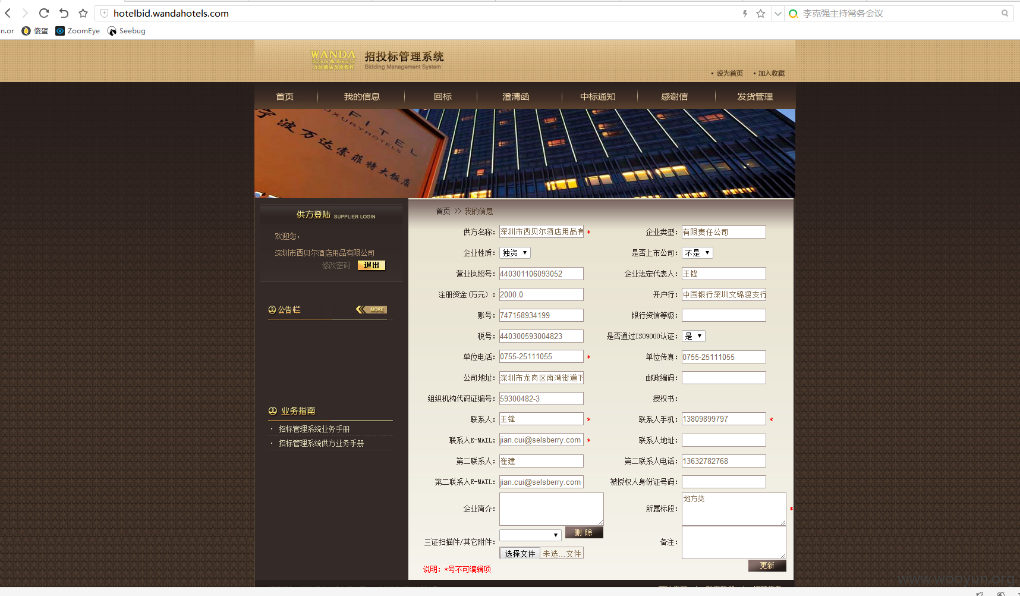This screenshot has width=1020, height=596.
Task: Click the 选择文件 button
Action: 520,554
